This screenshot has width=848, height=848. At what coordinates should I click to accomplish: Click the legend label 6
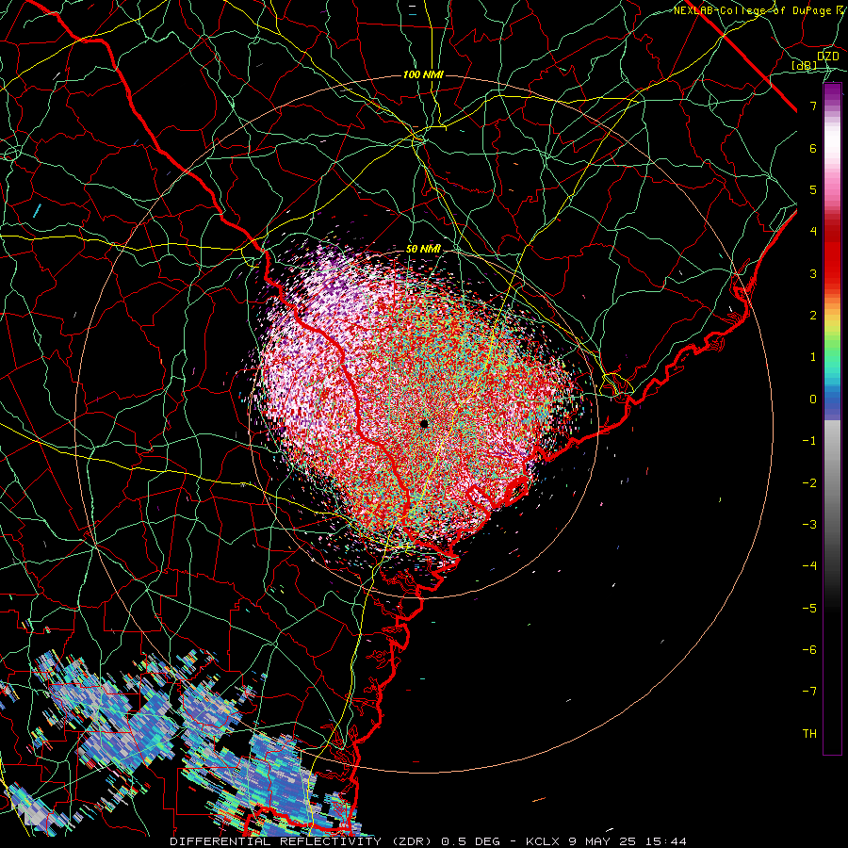point(813,148)
